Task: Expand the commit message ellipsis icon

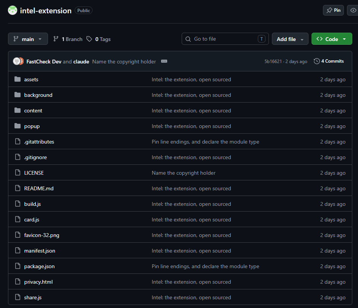Action: click(164, 61)
